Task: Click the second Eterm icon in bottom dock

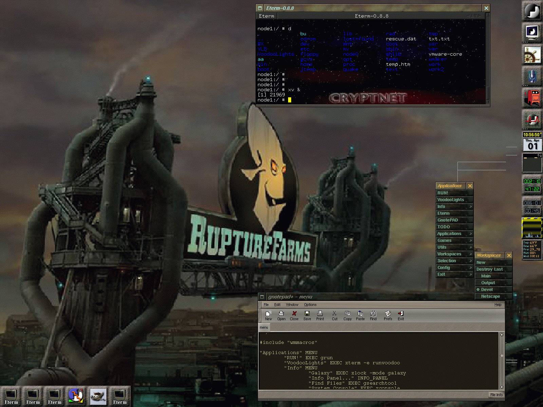Action: tap(33, 396)
